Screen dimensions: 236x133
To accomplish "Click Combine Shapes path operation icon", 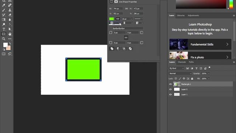I will point(112,49).
